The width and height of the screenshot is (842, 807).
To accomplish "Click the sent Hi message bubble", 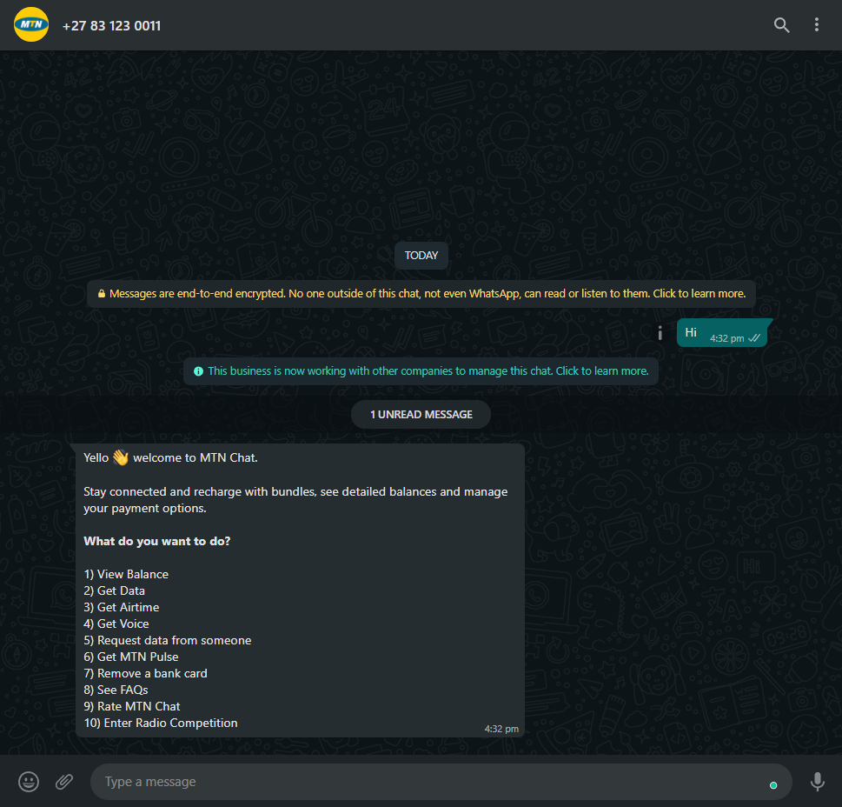I will tap(724, 333).
